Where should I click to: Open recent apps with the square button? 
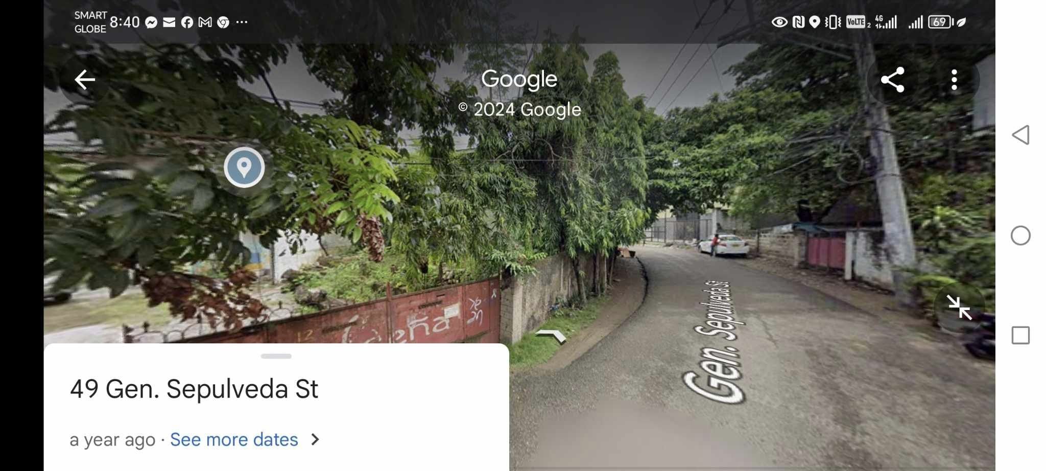[x=1020, y=336]
